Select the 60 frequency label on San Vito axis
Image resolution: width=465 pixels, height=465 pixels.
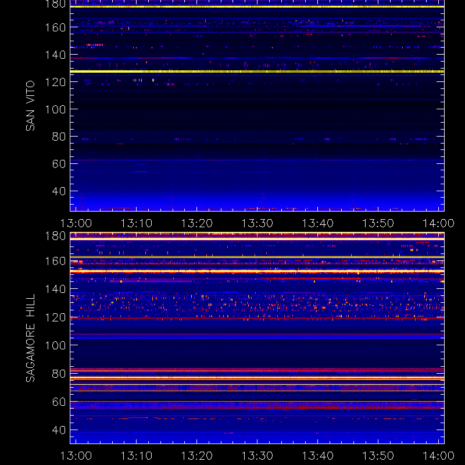tap(59, 164)
